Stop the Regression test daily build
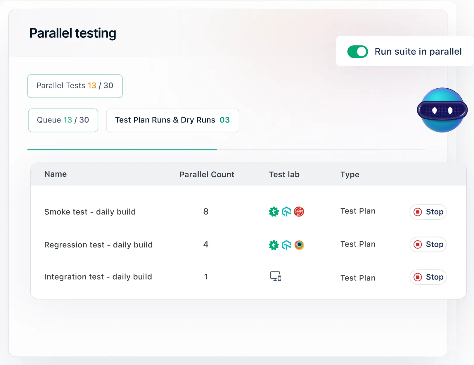This screenshot has height=365, width=474. tap(428, 244)
